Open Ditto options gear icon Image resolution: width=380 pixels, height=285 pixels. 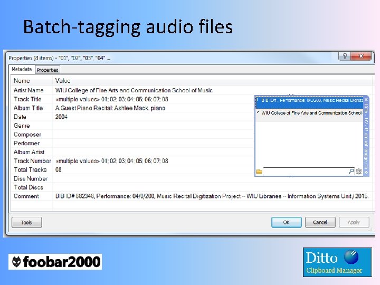coord(359,172)
